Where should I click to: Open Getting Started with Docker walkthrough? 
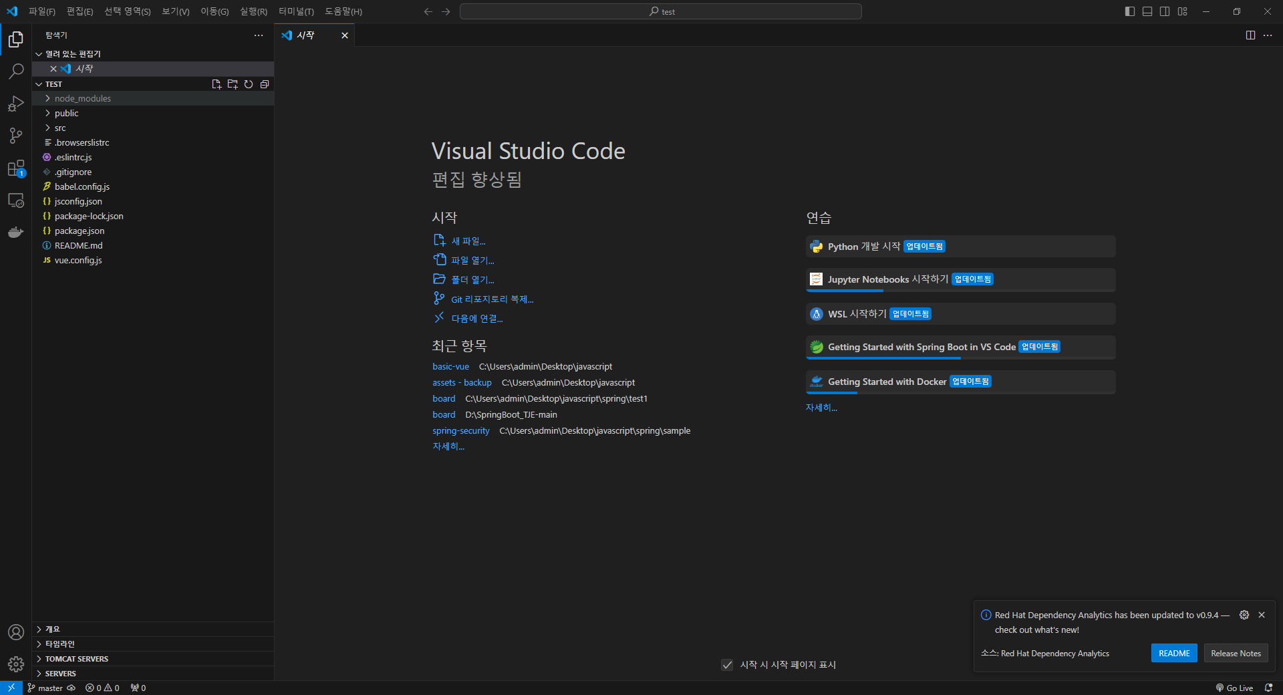[x=961, y=382]
